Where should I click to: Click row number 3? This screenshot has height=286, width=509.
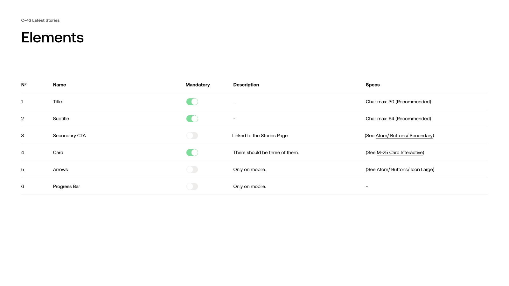click(x=22, y=136)
